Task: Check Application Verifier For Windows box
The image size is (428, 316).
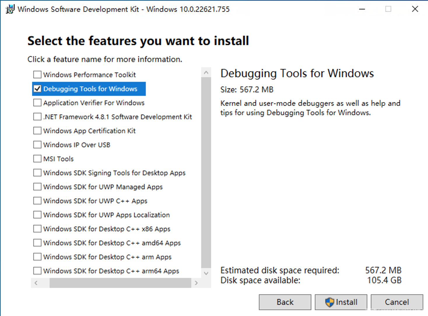Action: [x=37, y=103]
